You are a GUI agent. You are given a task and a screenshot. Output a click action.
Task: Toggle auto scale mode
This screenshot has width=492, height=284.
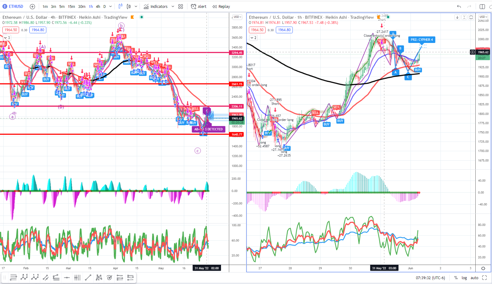click(x=474, y=278)
